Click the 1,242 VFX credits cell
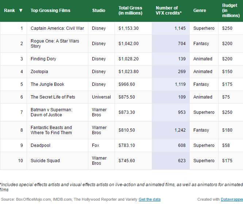This screenshot has height=204, width=243. pyautogui.click(x=178, y=130)
